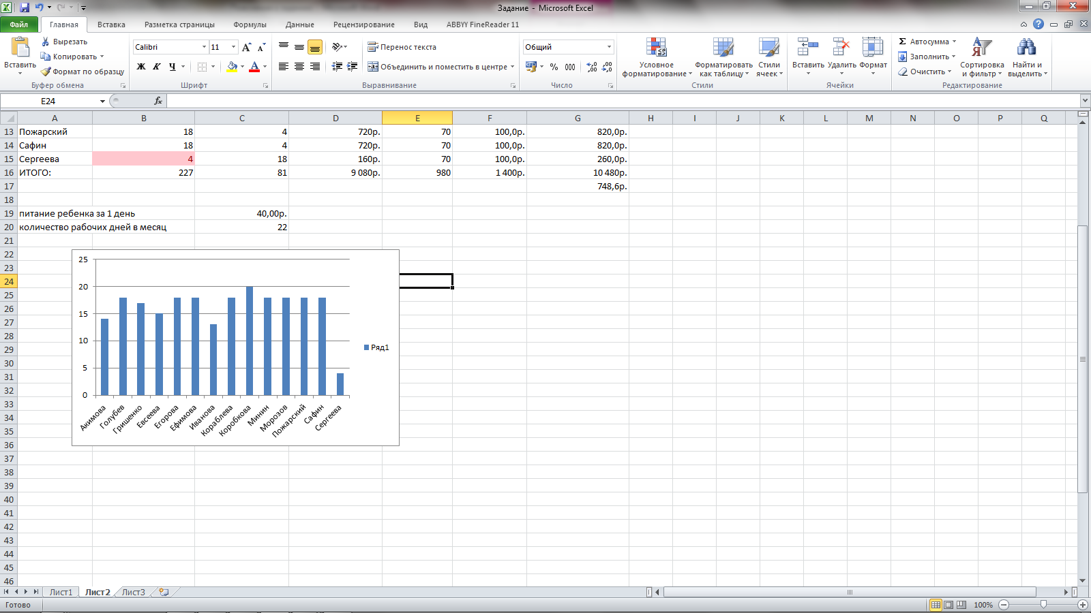Click the text orientation icon
The image size is (1091, 613).
click(337, 47)
